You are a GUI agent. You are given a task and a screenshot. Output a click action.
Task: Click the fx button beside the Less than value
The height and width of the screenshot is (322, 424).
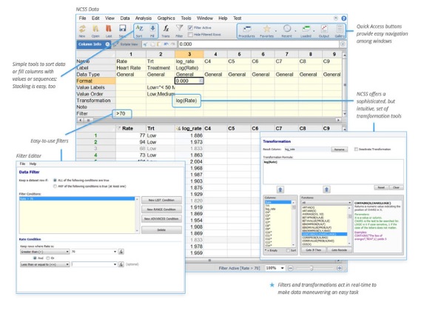pyautogui.click(x=121, y=264)
